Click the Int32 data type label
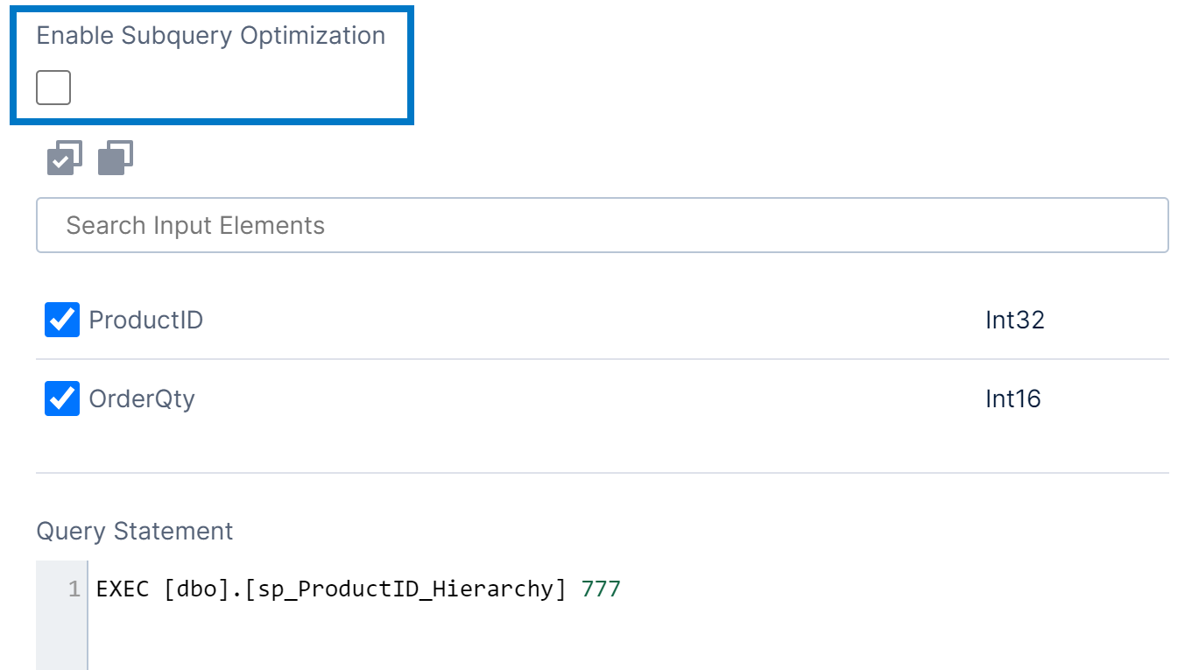The height and width of the screenshot is (670, 1199). click(1014, 321)
